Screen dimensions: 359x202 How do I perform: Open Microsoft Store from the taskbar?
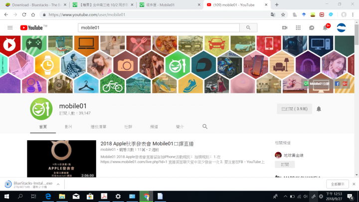90,197
